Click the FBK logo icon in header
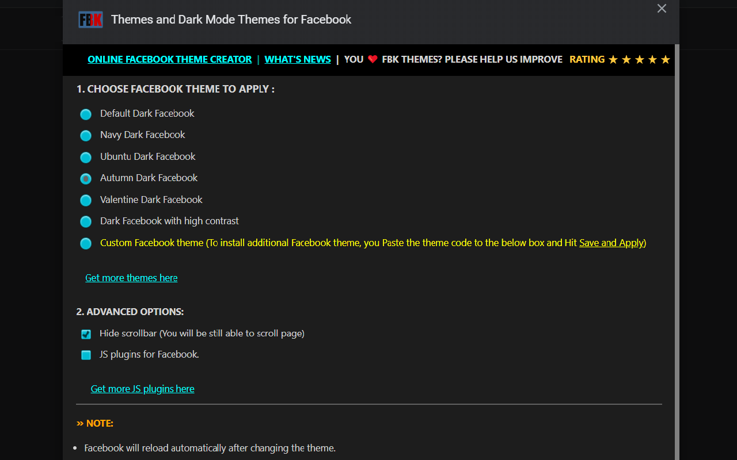This screenshot has width=737, height=460. point(90,20)
